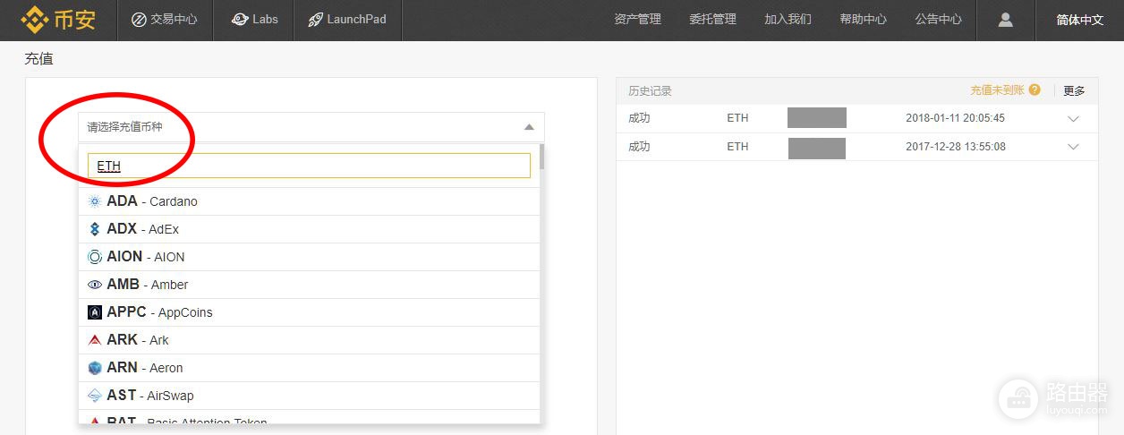Open the 公告中心 announcement center
This screenshot has width=1124, height=435.
coord(939,19)
